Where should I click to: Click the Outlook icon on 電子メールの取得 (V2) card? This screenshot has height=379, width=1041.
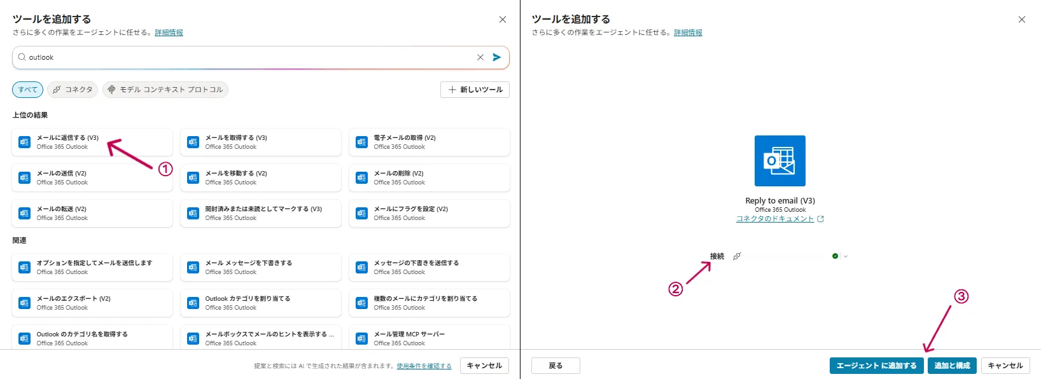pos(361,142)
